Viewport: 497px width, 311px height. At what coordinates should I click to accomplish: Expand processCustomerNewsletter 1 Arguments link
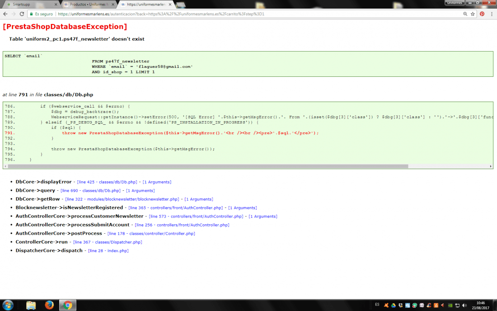pos(263,216)
